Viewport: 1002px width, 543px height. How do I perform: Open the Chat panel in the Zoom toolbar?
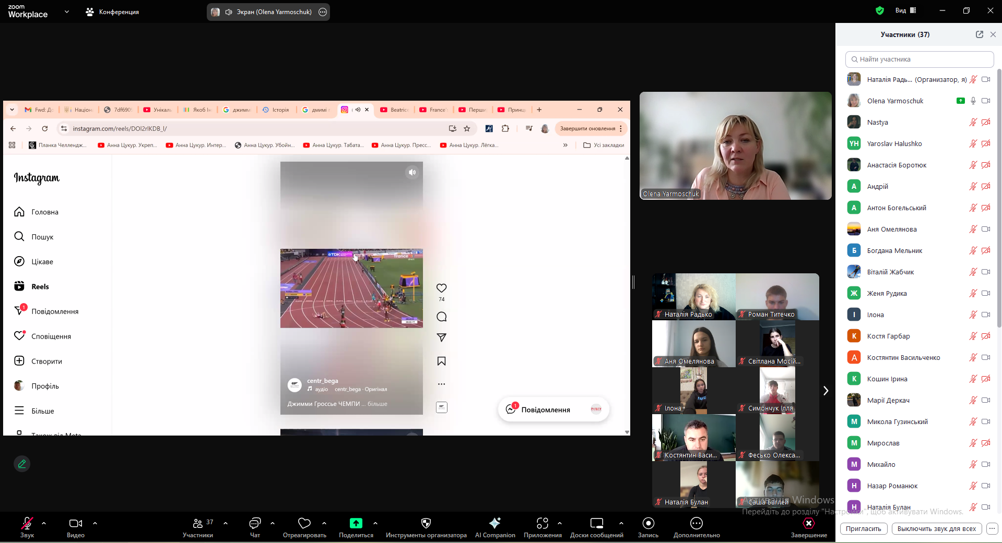coord(255,524)
